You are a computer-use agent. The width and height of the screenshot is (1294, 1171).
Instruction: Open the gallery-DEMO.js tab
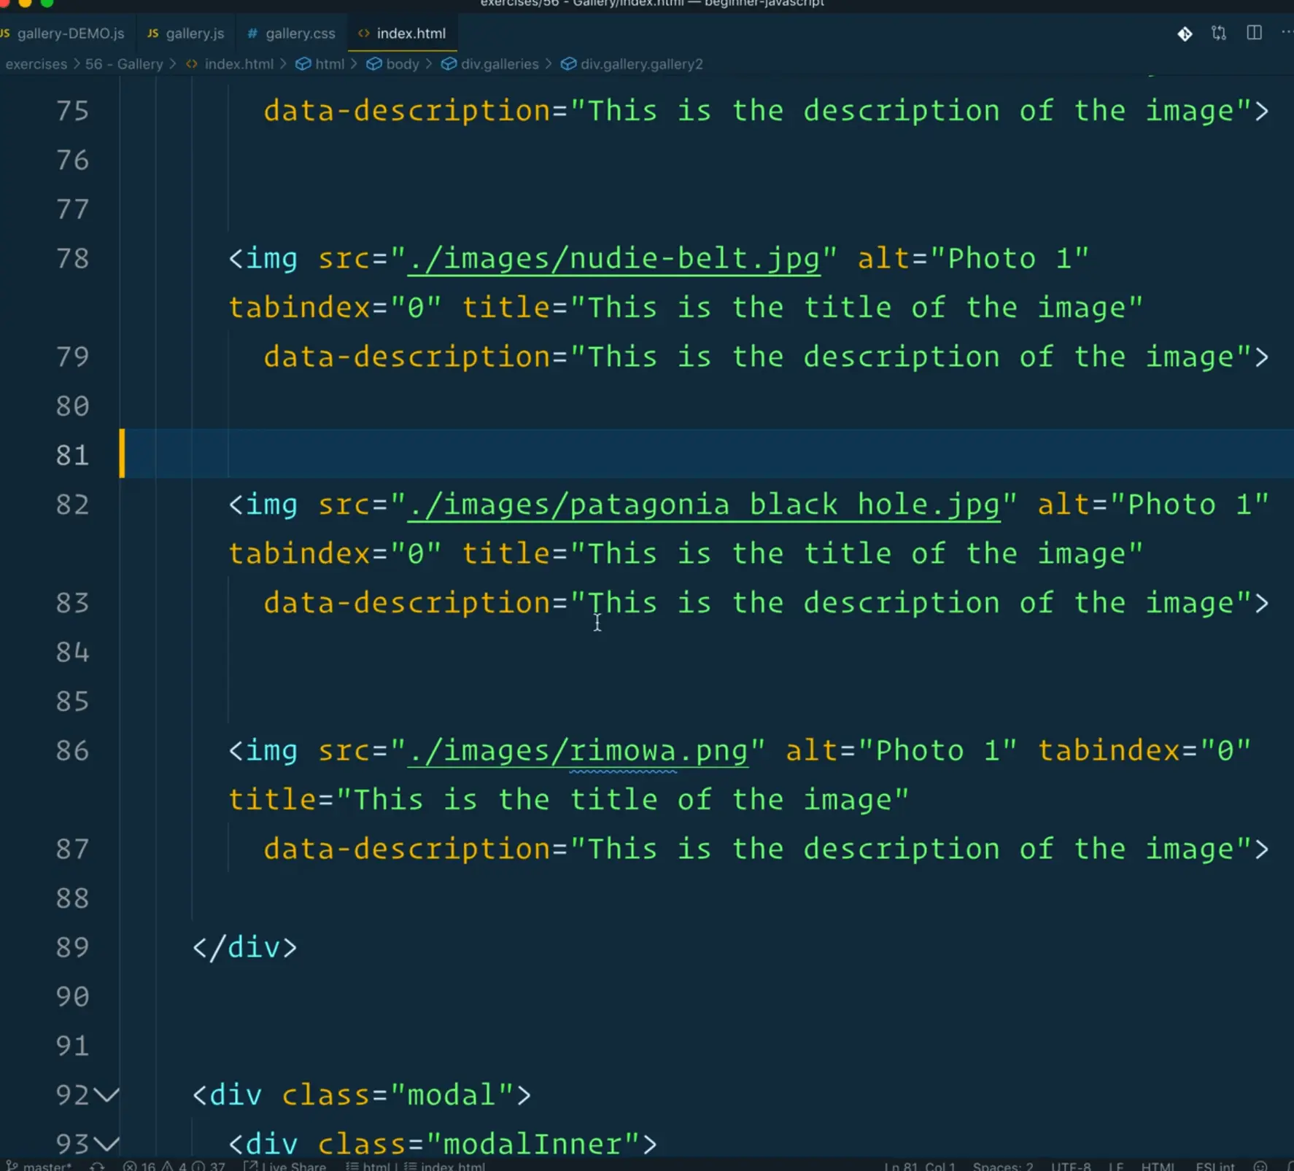click(70, 34)
